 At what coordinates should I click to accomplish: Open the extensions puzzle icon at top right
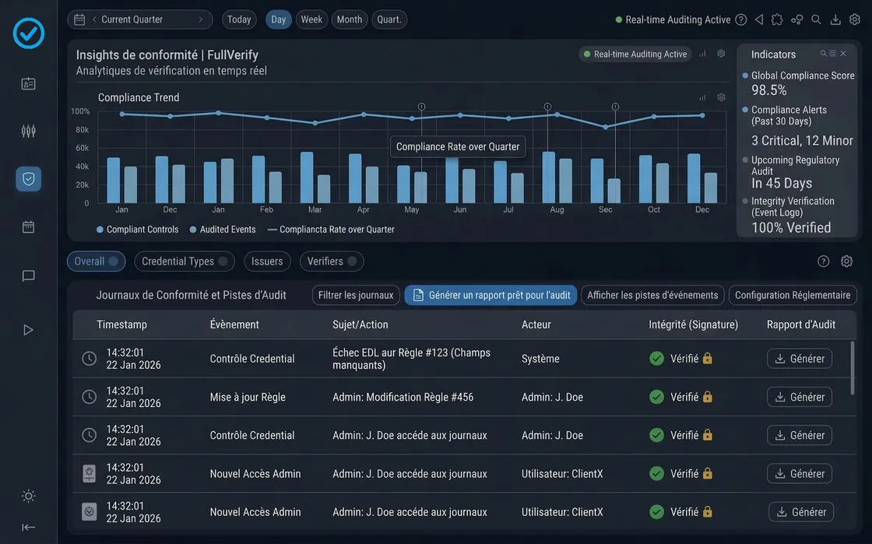[777, 19]
